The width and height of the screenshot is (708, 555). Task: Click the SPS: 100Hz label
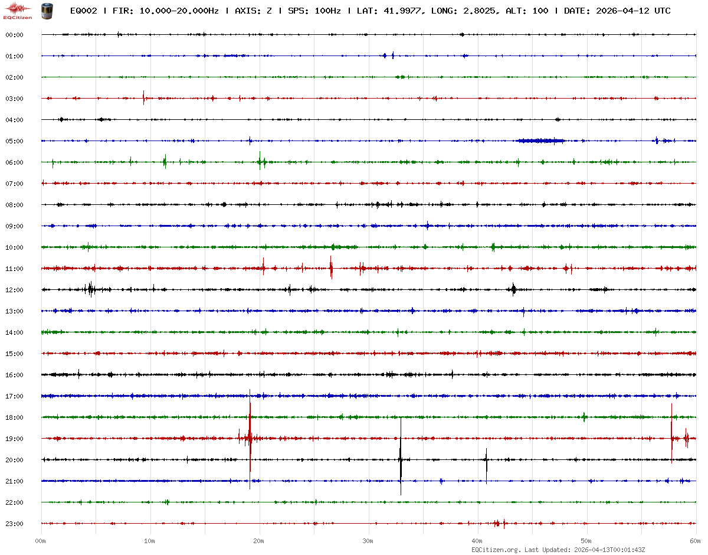(315, 11)
